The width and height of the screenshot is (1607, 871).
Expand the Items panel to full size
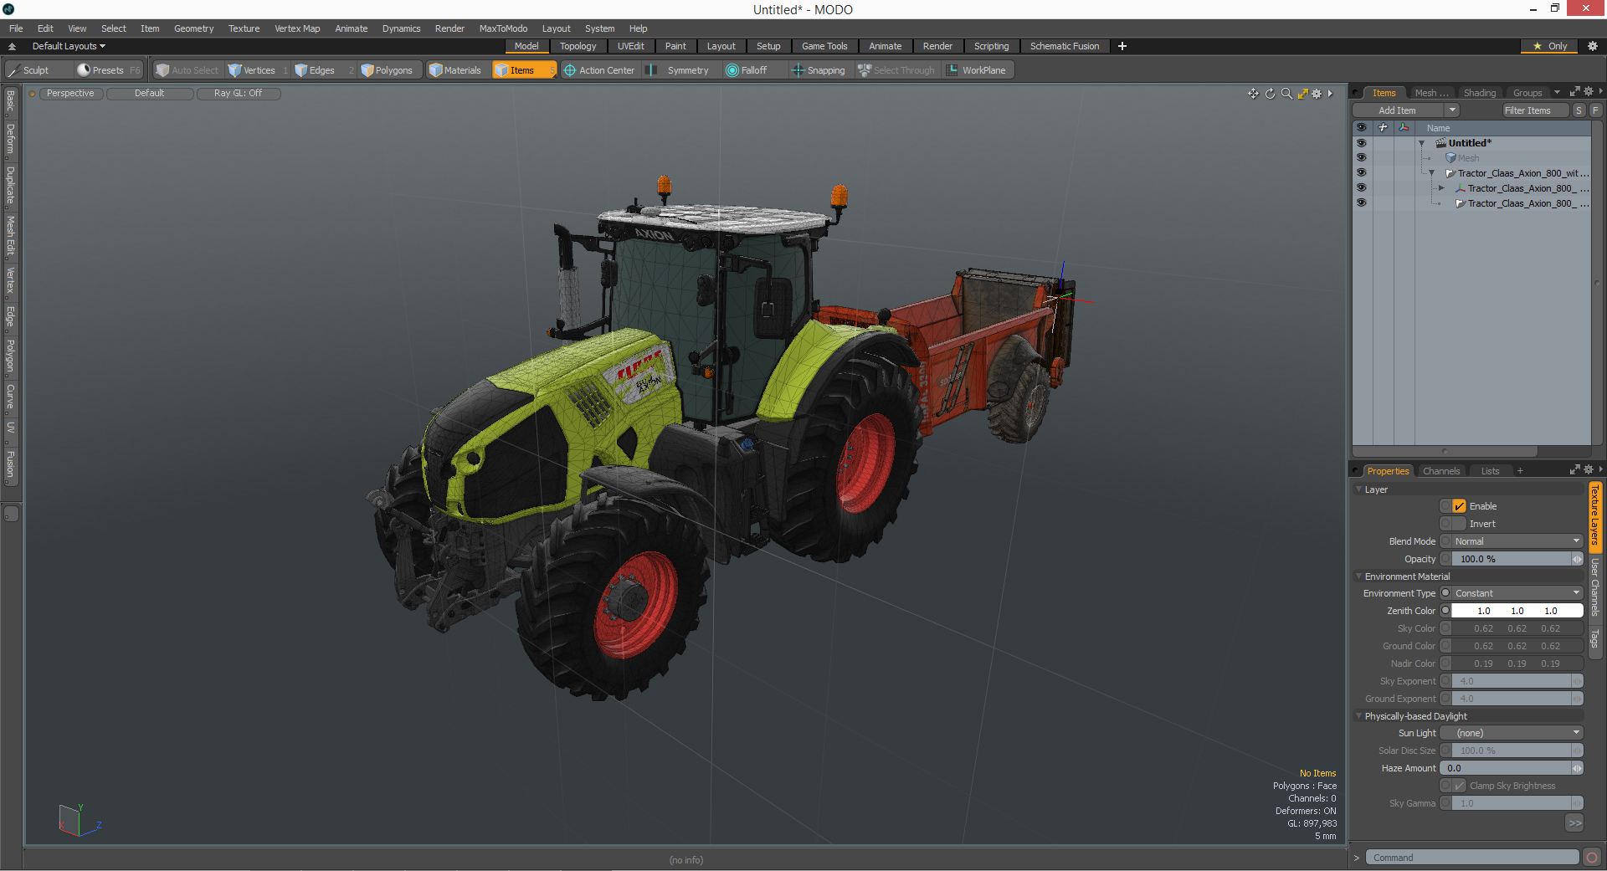(1574, 92)
